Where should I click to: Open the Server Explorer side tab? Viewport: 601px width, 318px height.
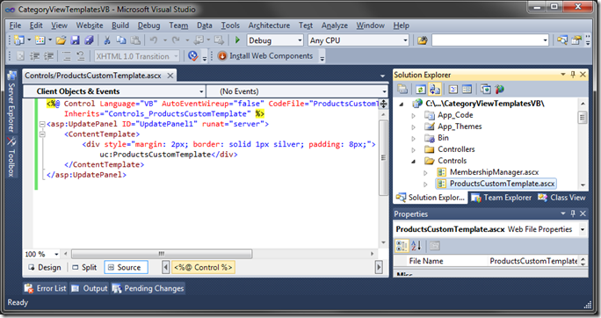tap(11, 103)
